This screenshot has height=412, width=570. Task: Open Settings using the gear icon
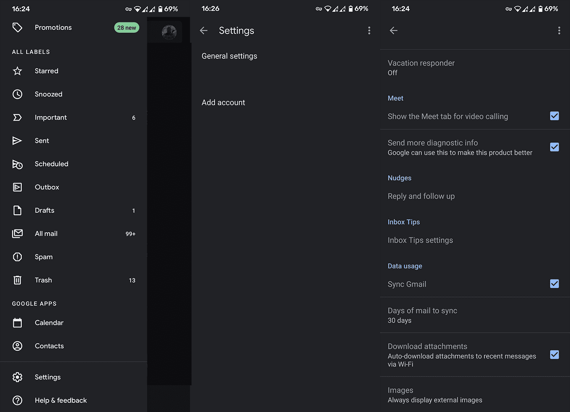[x=18, y=377]
